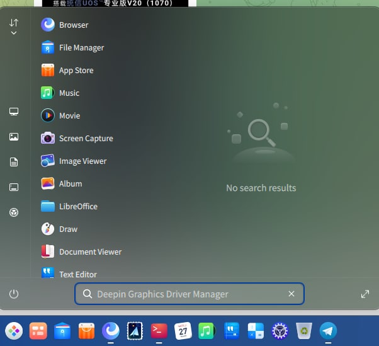Open Documents folder from launcher sidebar
The height and width of the screenshot is (346, 379).
[14, 162]
